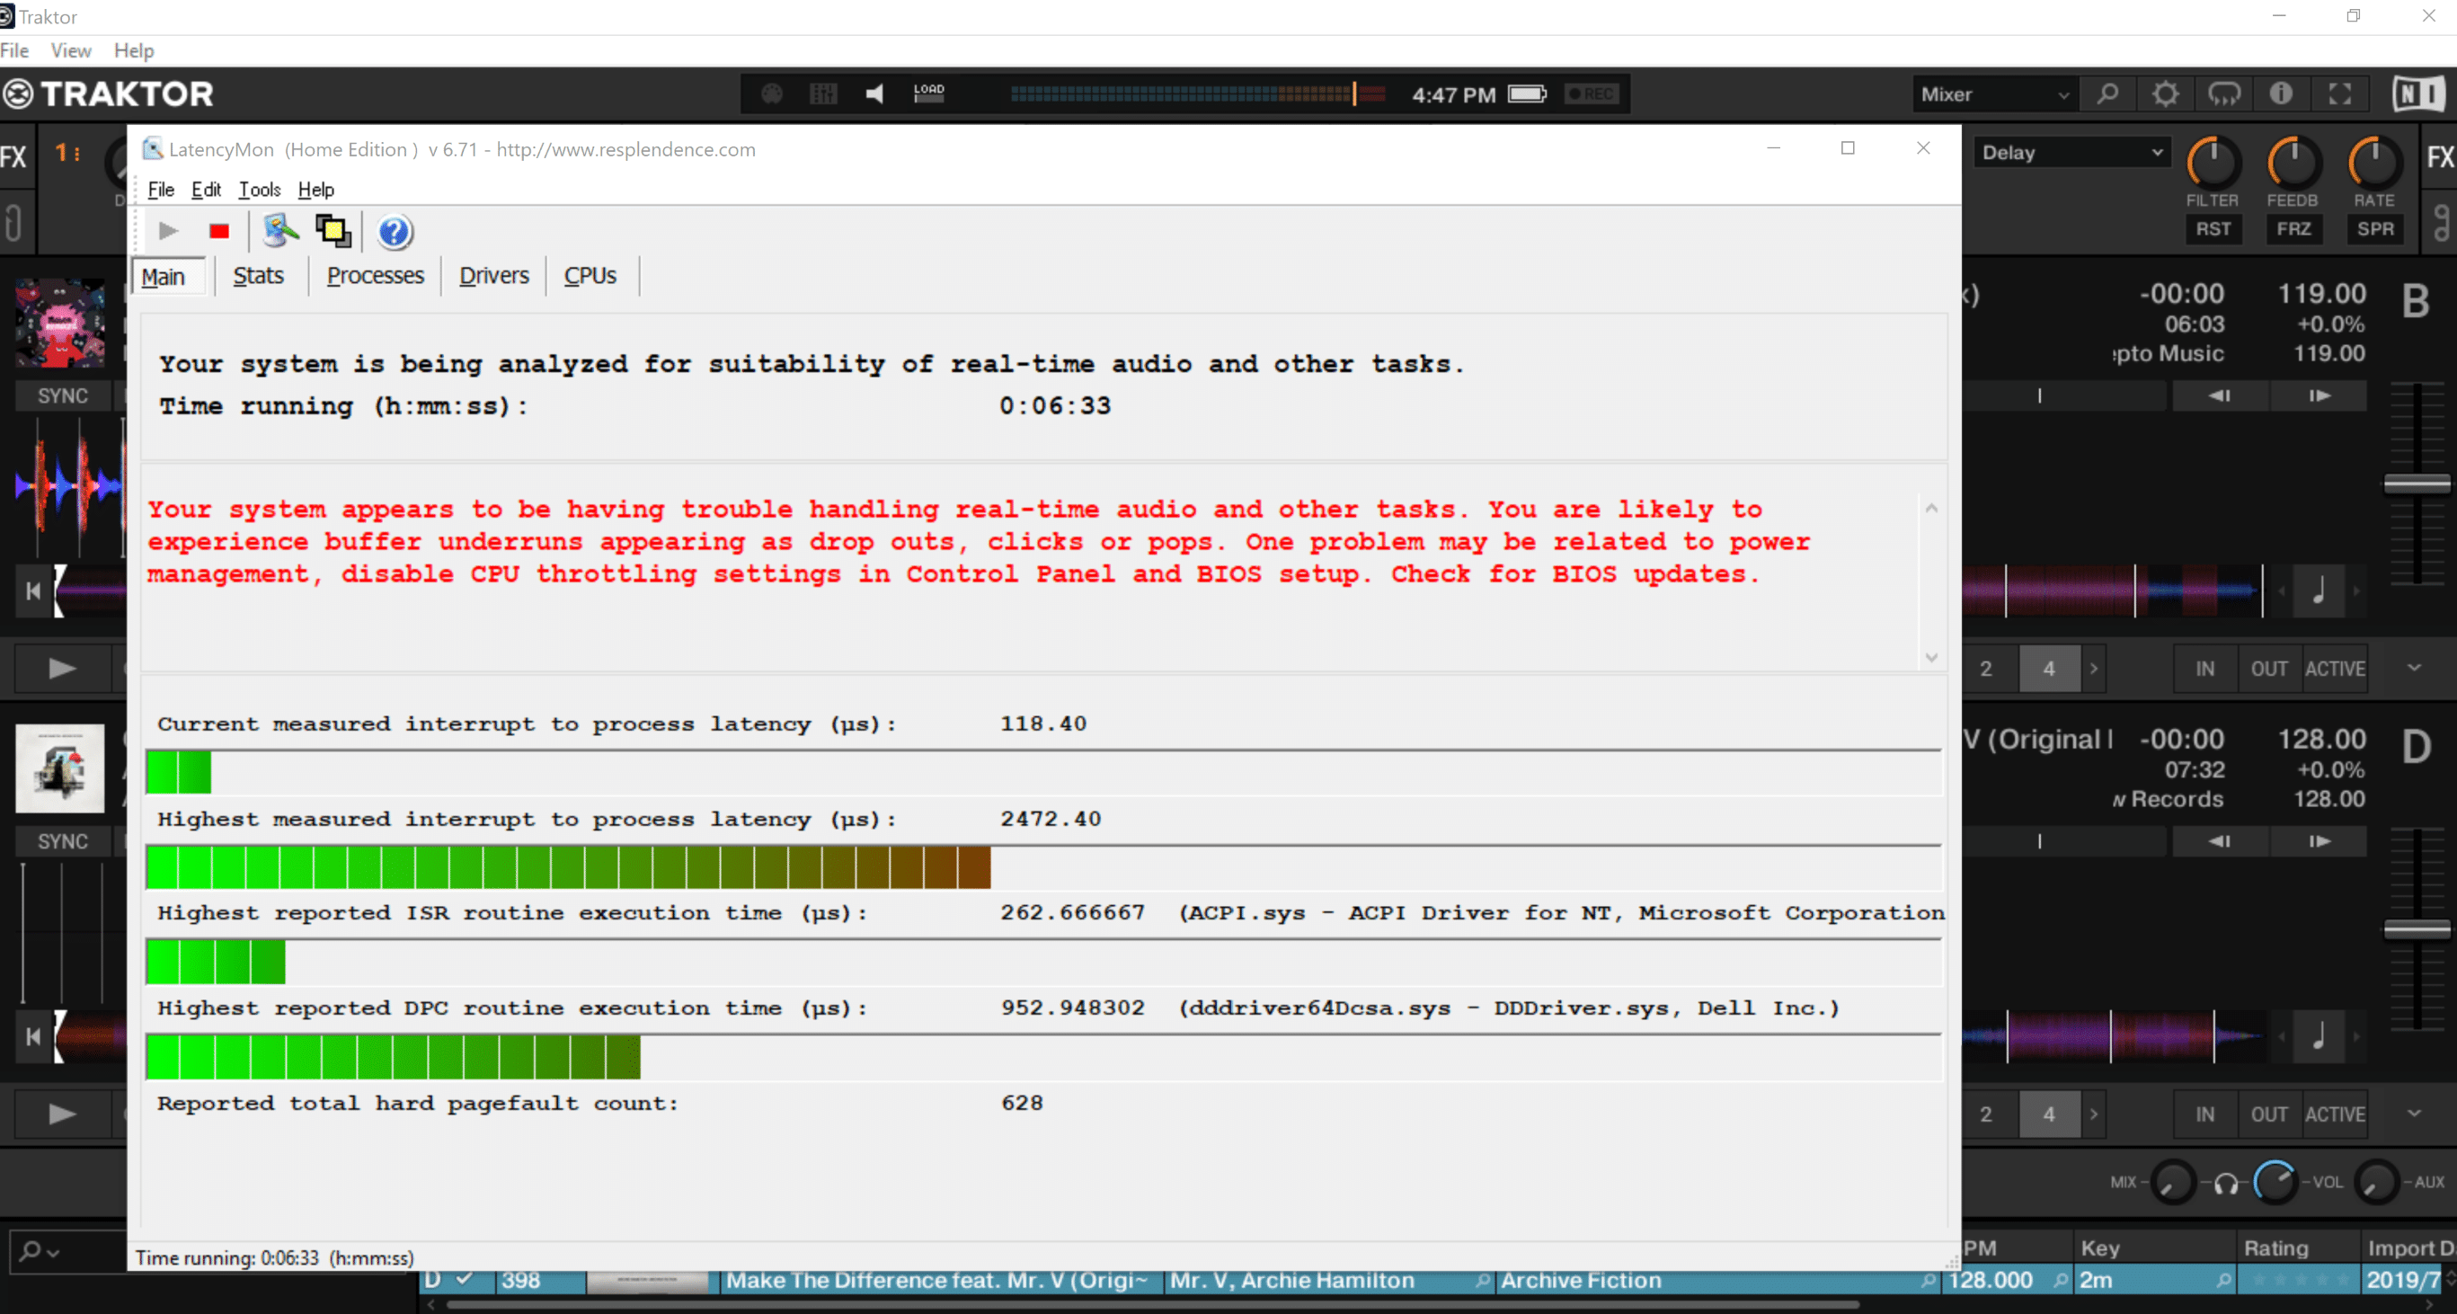
Task: Click Deck B move beatgrid right arrow
Action: click(x=2319, y=395)
